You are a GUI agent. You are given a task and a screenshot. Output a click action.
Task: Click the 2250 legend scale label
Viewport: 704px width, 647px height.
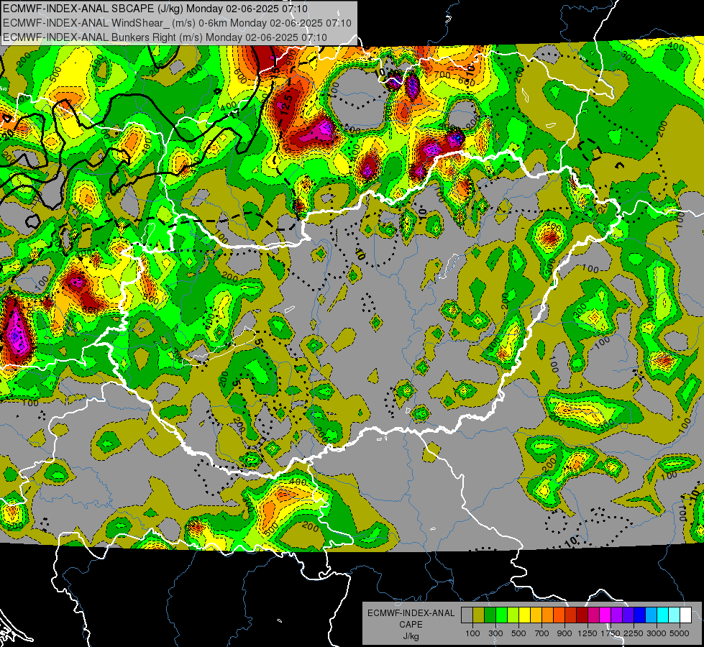click(634, 633)
